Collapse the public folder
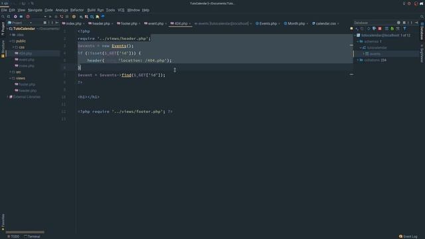Viewport: 425px width, 239px height. click(11, 41)
